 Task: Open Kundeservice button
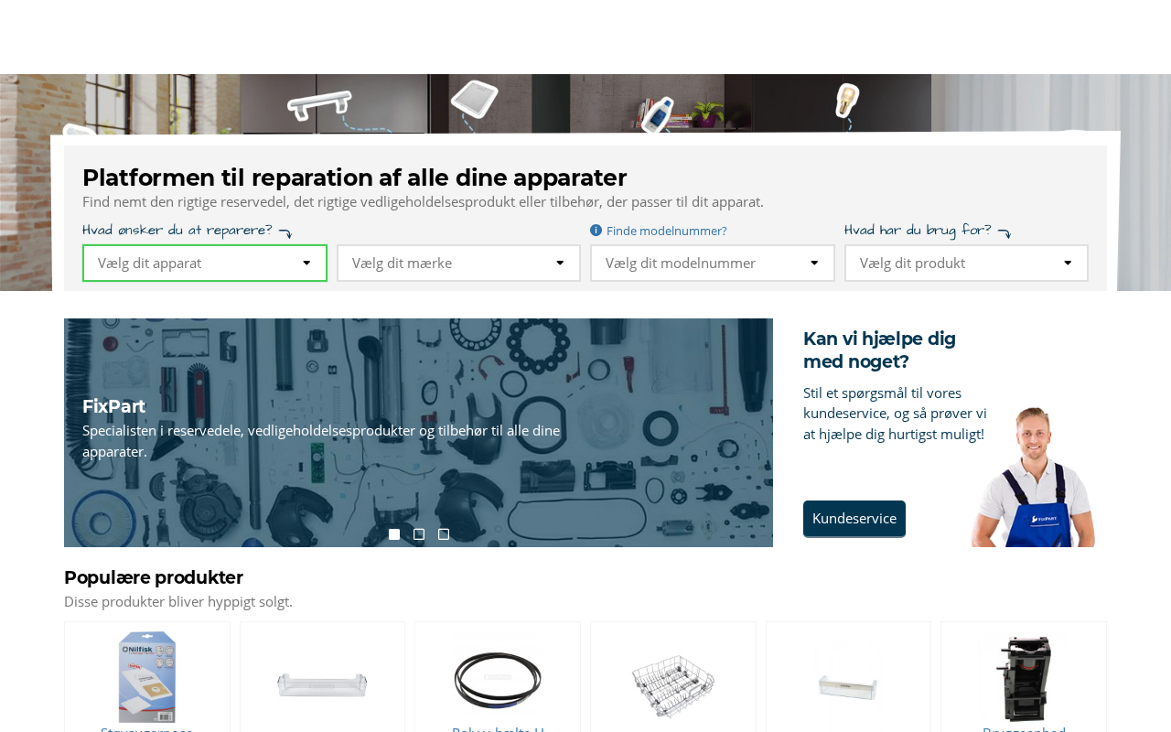854,519
